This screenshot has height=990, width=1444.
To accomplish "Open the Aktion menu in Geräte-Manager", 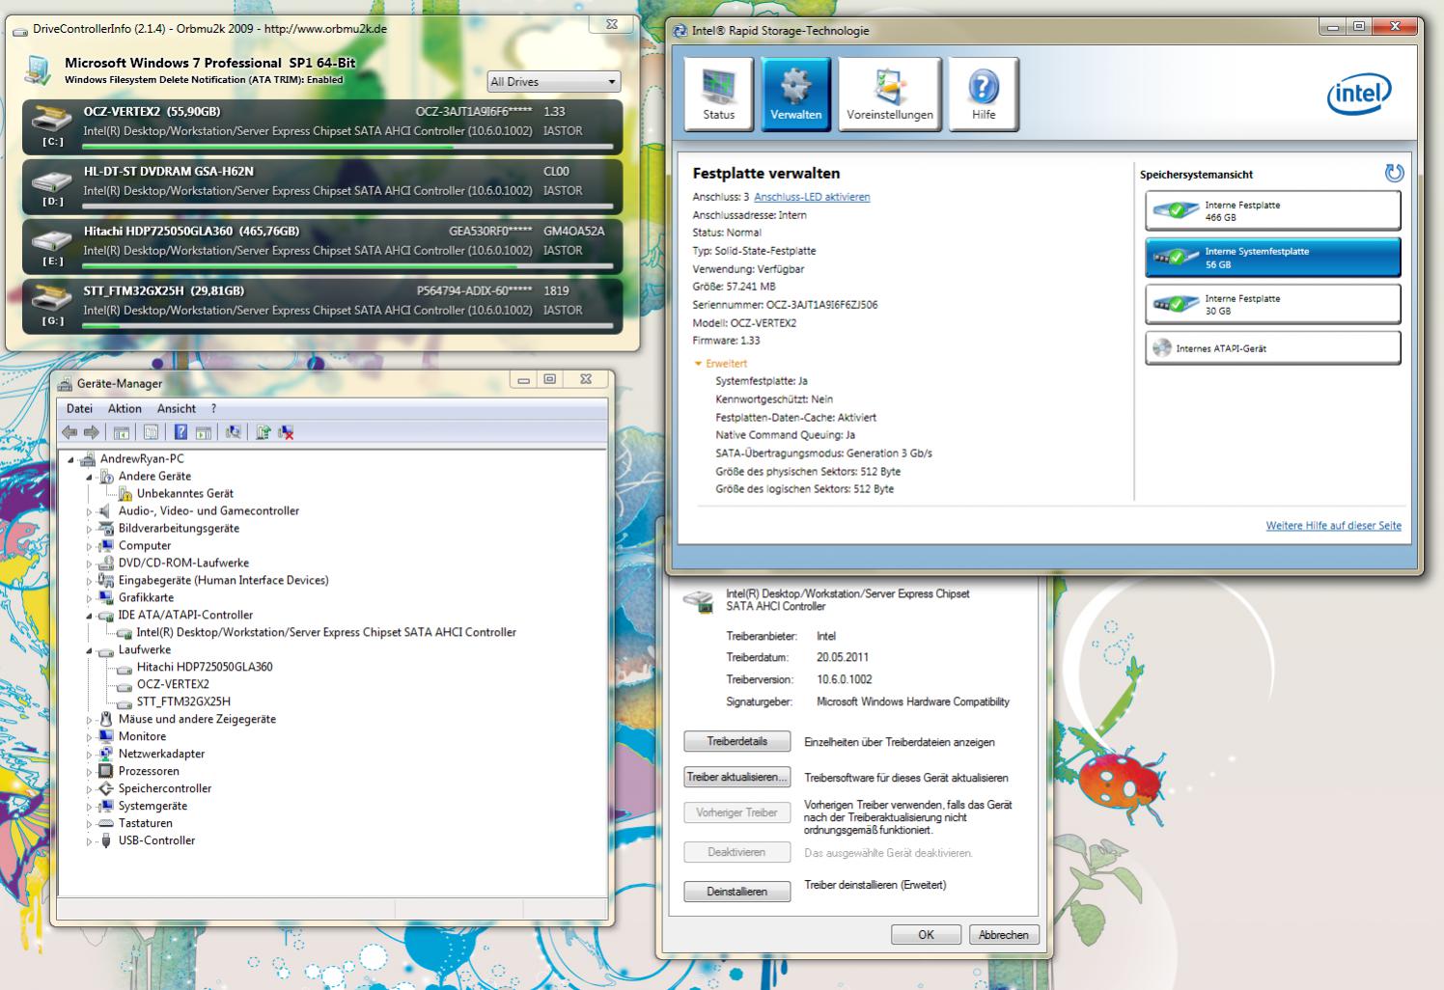I will pyautogui.click(x=125, y=409).
